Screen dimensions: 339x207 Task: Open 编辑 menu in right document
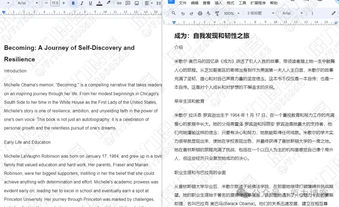click(194, 3)
